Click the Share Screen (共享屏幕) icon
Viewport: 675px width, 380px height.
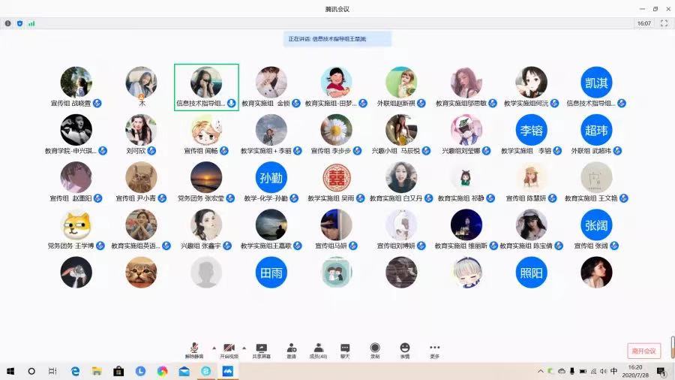tap(261, 350)
